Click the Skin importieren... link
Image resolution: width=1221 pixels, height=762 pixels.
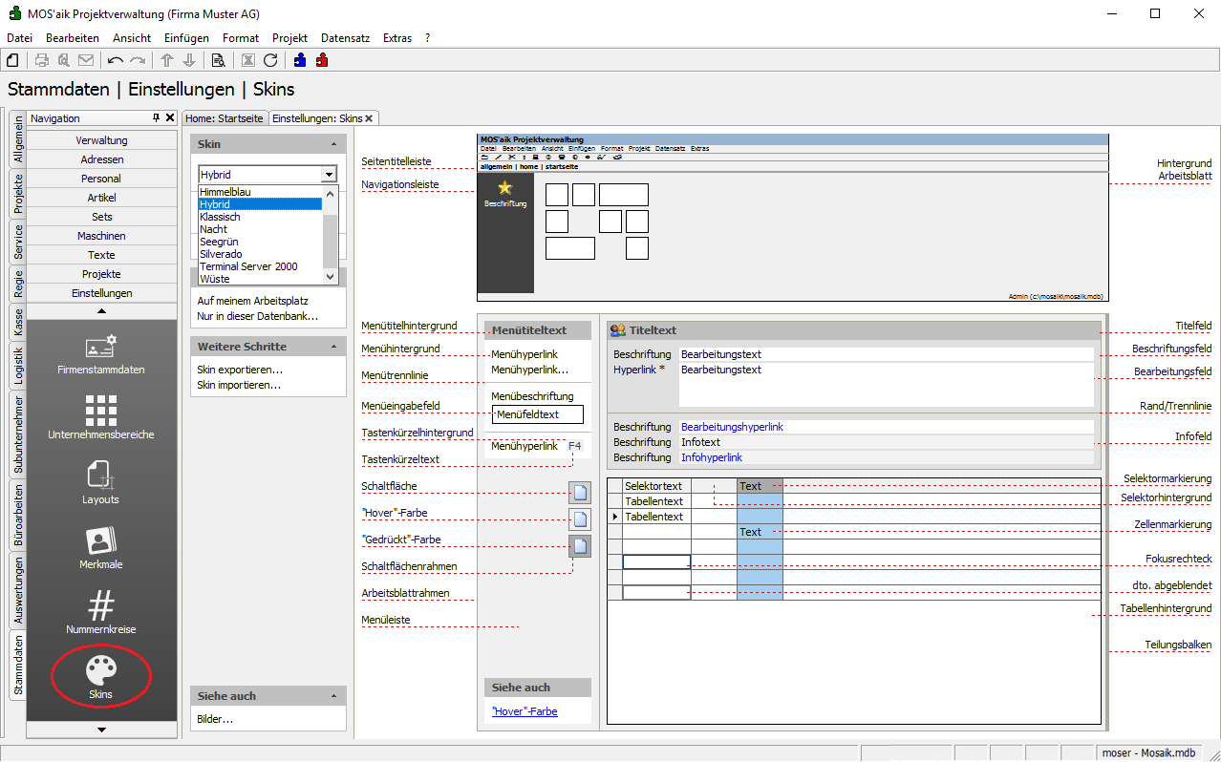pyautogui.click(x=240, y=385)
